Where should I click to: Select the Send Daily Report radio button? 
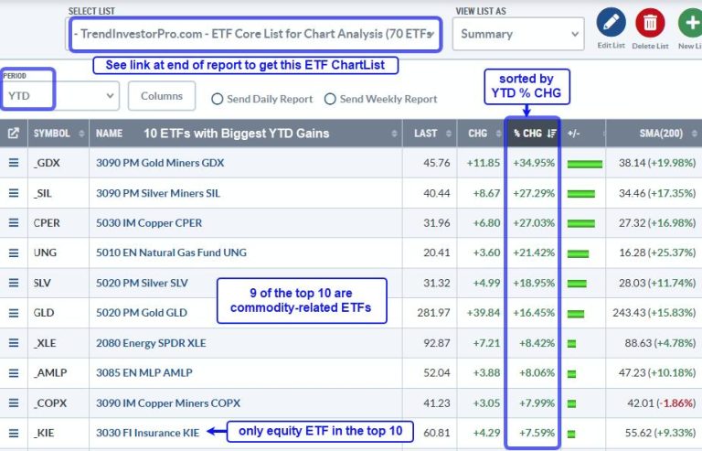218,99
